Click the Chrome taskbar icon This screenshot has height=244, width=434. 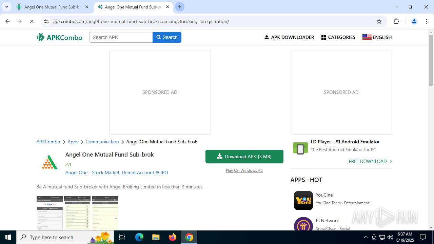point(189,237)
